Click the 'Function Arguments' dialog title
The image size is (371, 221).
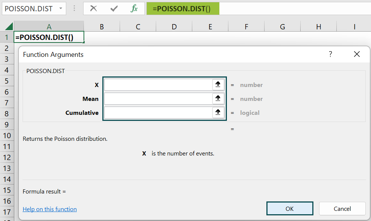pyautogui.click(x=53, y=55)
